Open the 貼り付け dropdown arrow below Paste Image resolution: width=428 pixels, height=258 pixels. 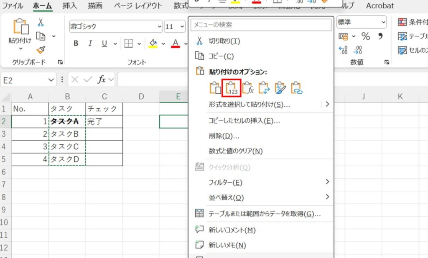[20, 49]
